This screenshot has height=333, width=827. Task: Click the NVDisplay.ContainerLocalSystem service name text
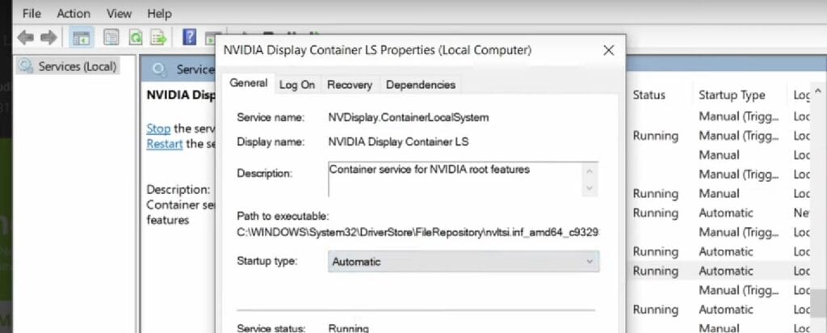pyautogui.click(x=408, y=117)
